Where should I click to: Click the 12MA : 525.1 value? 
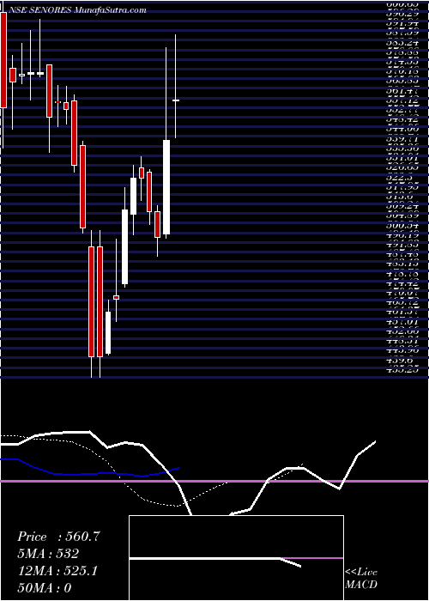click(57, 571)
